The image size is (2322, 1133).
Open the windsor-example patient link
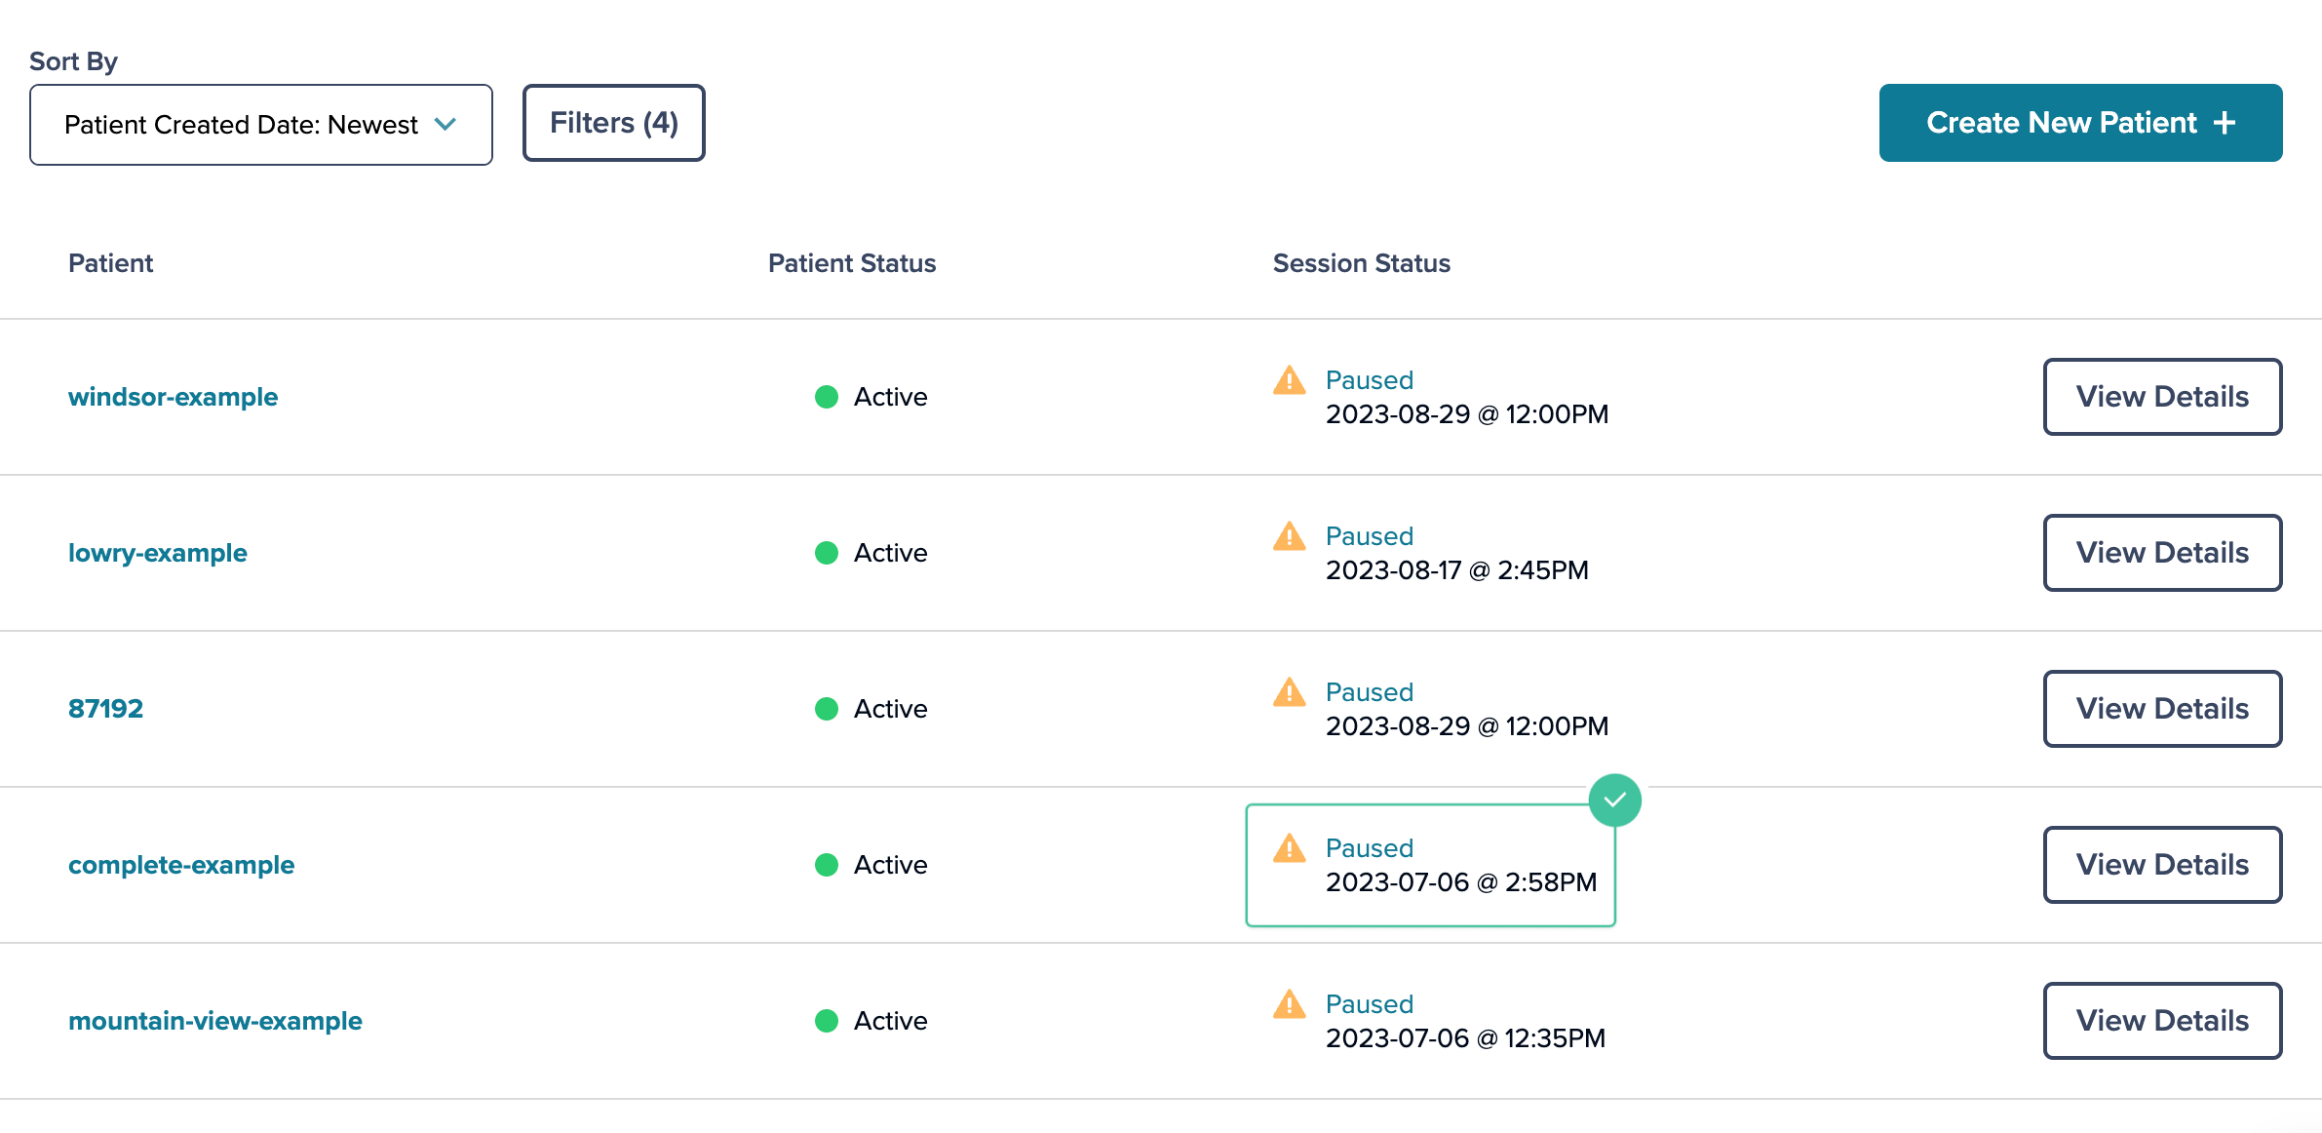coord(173,397)
